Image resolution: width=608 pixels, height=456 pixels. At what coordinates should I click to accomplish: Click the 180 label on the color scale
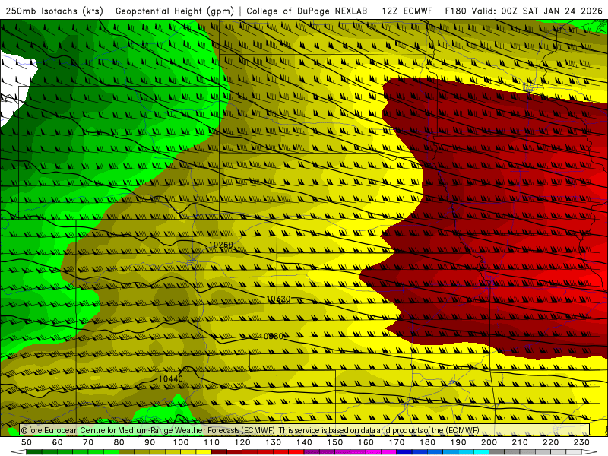pyautogui.click(x=427, y=442)
